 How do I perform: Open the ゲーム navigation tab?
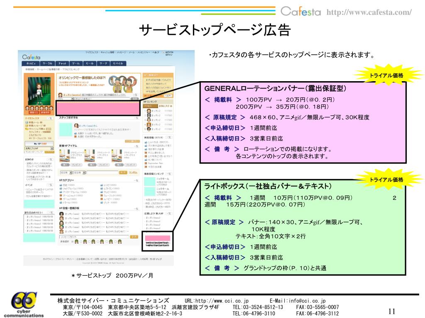(x=76, y=63)
